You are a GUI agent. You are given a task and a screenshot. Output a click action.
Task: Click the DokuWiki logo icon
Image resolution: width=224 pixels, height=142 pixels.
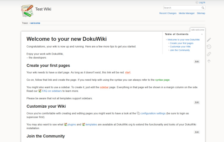(27, 11)
